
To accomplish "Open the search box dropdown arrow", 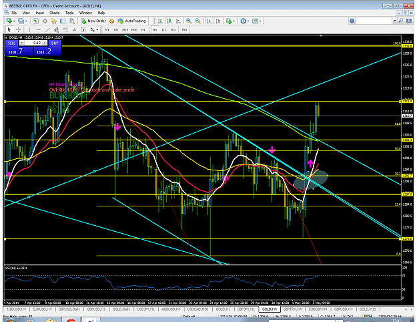I will 395,21.
